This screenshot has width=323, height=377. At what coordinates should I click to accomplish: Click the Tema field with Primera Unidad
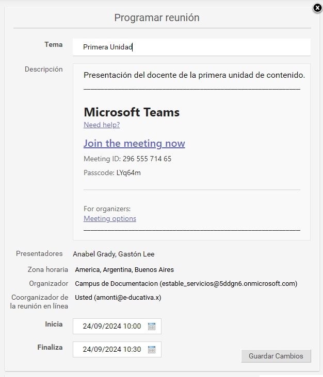coord(191,47)
